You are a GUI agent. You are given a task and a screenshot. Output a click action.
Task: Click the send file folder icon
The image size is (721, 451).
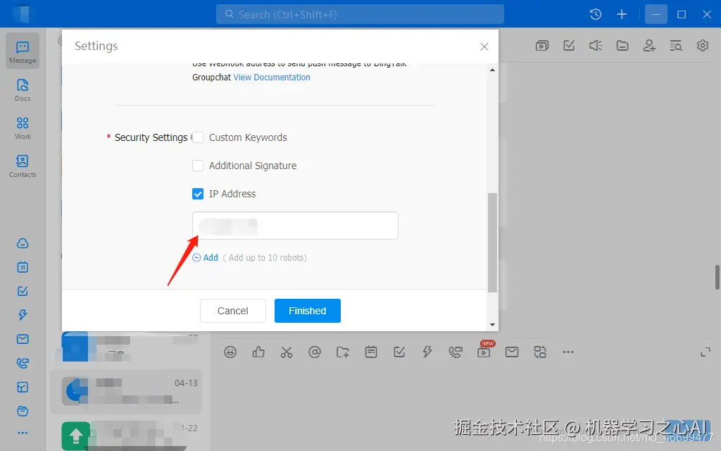343,352
